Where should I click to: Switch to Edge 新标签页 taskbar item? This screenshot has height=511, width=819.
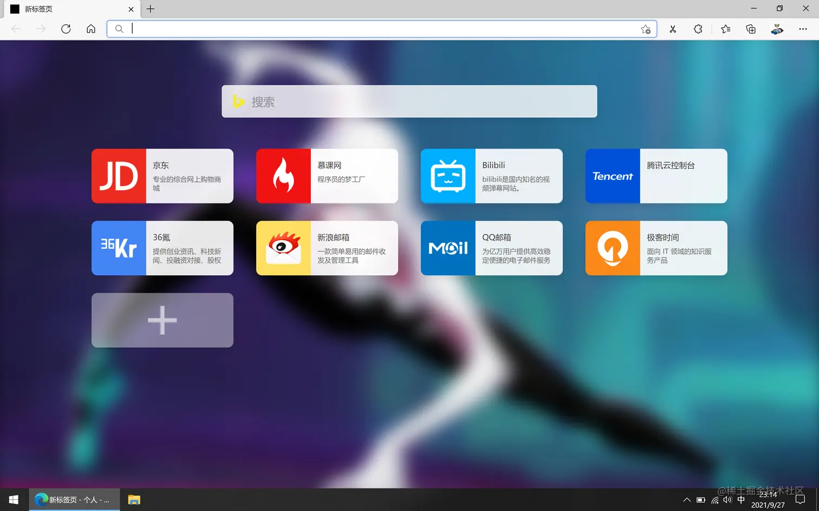74,500
